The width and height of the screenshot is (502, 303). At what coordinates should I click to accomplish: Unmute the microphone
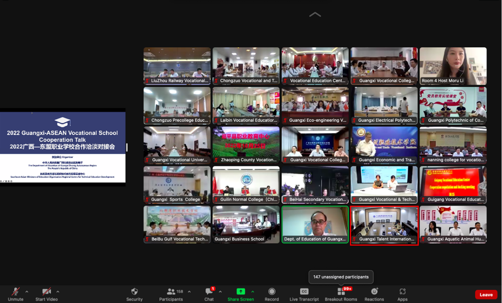15,294
